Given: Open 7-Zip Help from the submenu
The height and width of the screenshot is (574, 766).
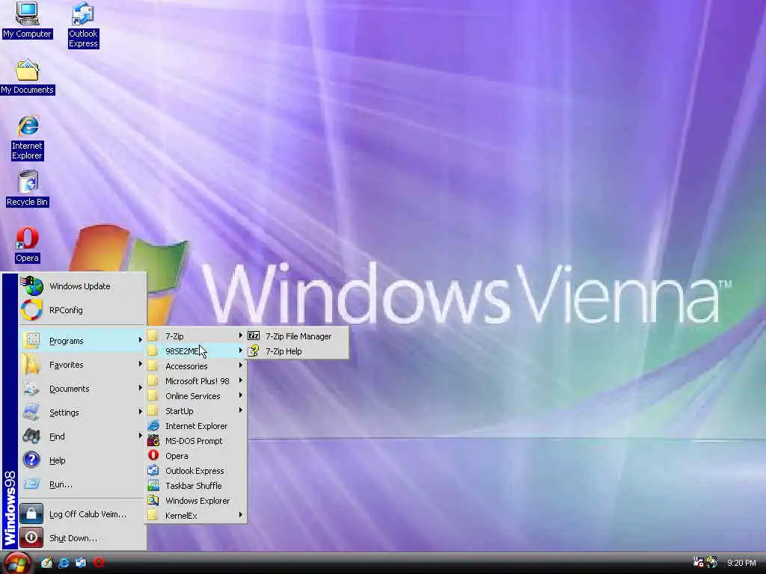Looking at the screenshot, I should (298, 351).
